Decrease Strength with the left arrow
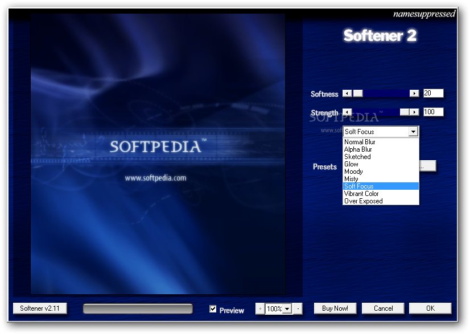470x334 pixels. (x=347, y=112)
